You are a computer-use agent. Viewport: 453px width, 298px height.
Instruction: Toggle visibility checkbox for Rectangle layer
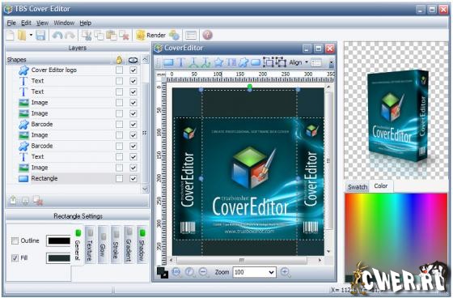pos(133,178)
